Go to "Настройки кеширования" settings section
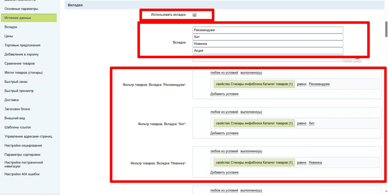 (23, 146)
